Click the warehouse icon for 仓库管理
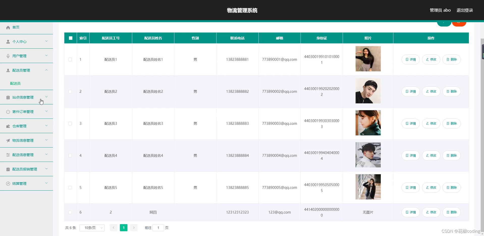484x236 pixels. click(x=8, y=126)
